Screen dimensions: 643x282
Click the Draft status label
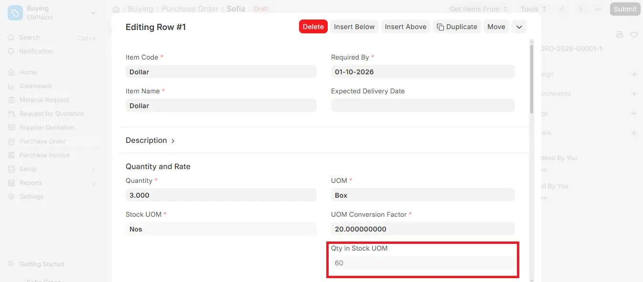pos(261,9)
